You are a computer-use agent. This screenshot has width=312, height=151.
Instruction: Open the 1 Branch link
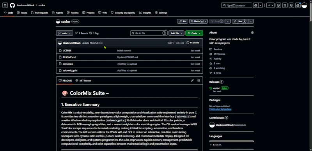tap(82, 33)
